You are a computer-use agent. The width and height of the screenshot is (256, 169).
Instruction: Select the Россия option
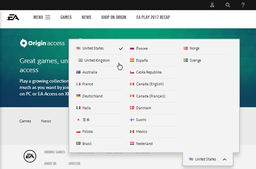[153, 48]
